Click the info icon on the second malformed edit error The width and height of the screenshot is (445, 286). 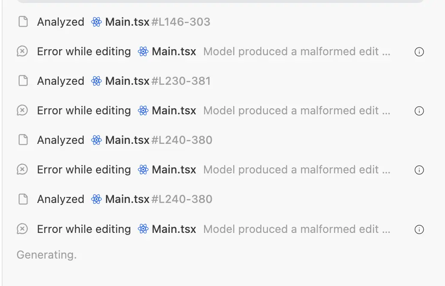pyautogui.click(x=419, y=111)
